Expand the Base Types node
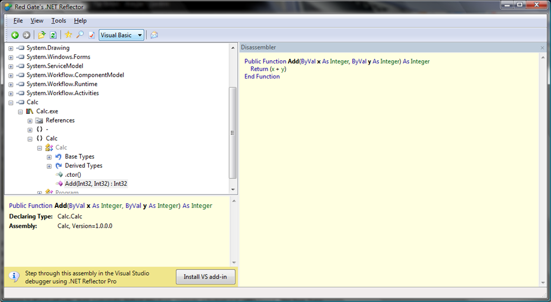551x302 pixels. point(49,157)
